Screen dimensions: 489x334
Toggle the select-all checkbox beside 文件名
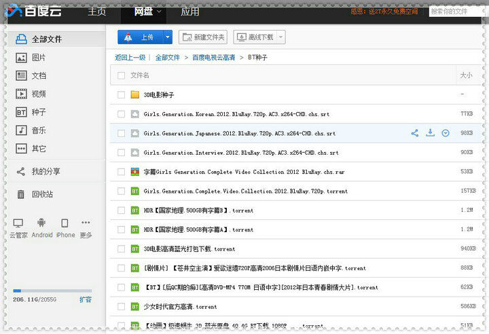coord(122,75)
